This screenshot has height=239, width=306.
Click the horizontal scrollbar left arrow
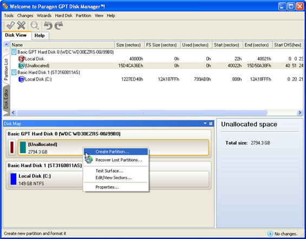pyautogui.click(x=14, y=113)
